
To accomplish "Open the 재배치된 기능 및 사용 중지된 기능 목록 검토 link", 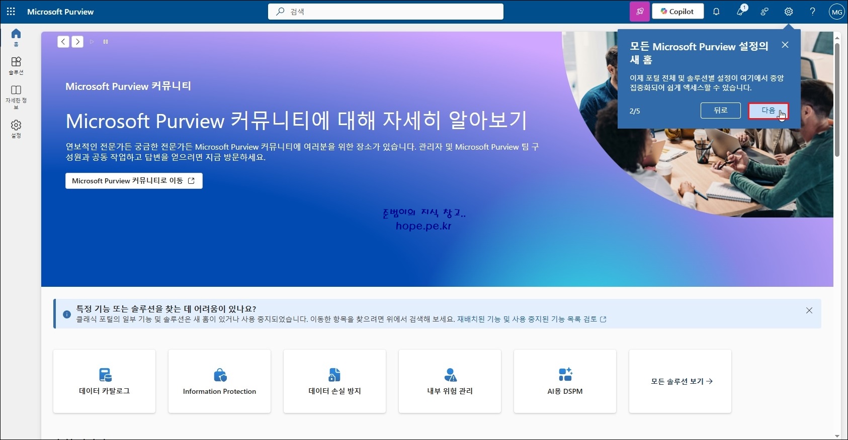I will 532,319.
